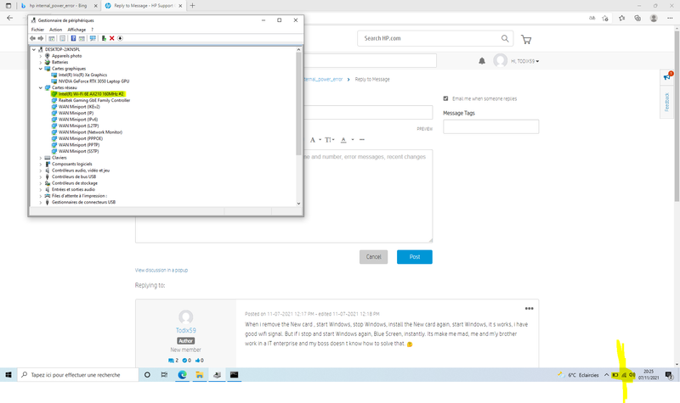Open 'View discussion in a popup' link
This screenshot has width=680, height=403.
[161, 270]
